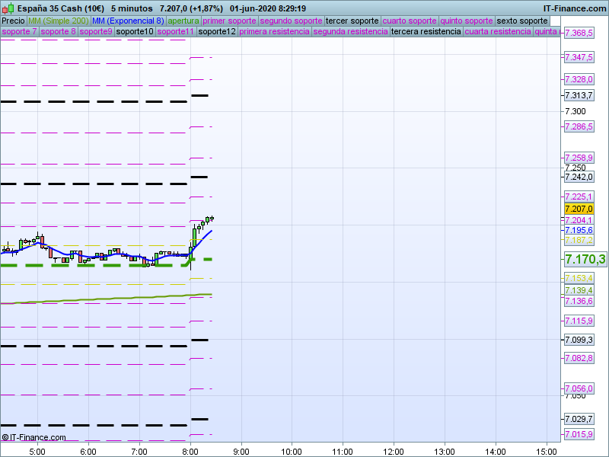Screen dimensions: 609x457
Task: Click the orange 7.207,0 current price label
Action: pos(578,209)
